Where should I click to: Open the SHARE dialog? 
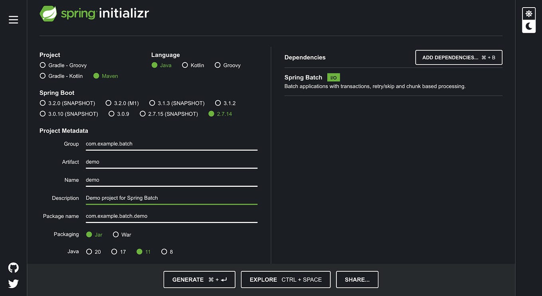click(357, 279)
